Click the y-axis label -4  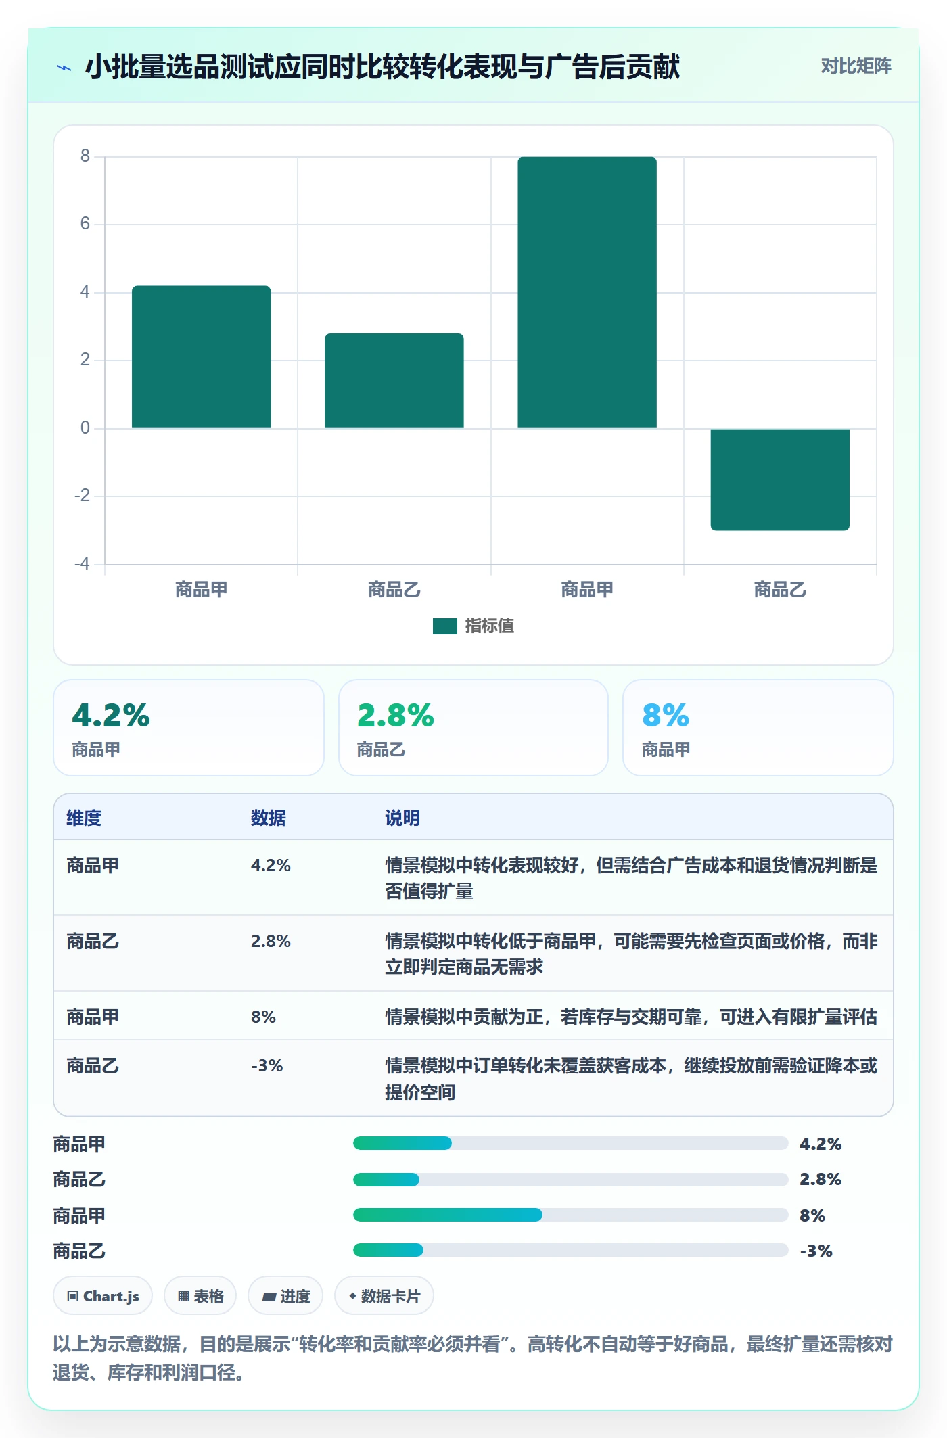pos(82,564)
